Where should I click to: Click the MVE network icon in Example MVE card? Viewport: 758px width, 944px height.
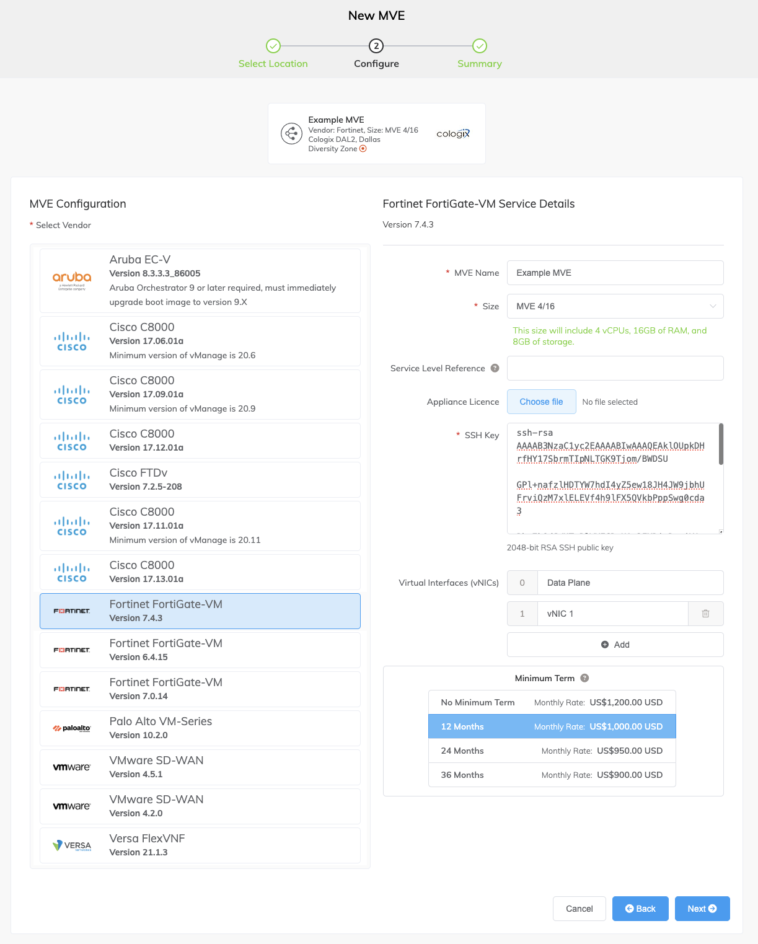click(x=291, y=133)
